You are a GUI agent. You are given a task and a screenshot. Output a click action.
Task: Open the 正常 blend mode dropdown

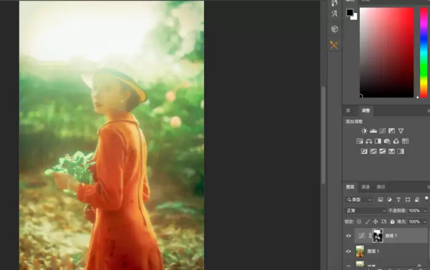tap(365, 211)
